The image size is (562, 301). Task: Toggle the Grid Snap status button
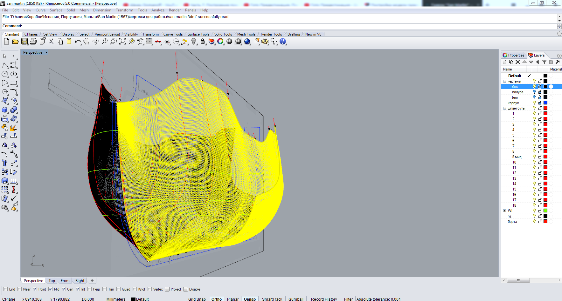click(x=197, y=299)
